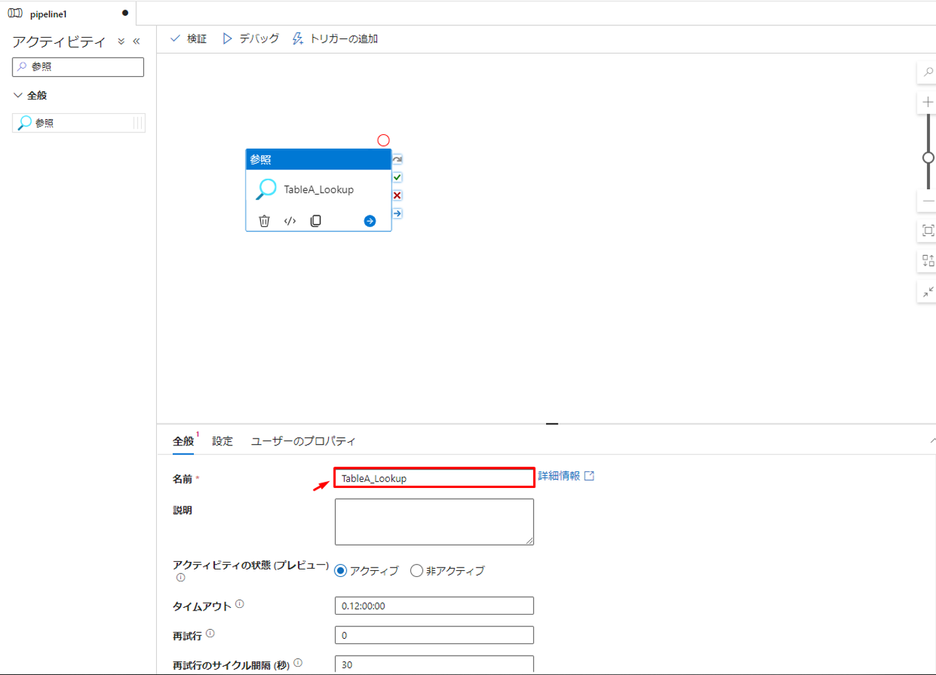936x675 pixels.
Task: Switch to the 設定 tab
Action: click(x=222, y=441)
